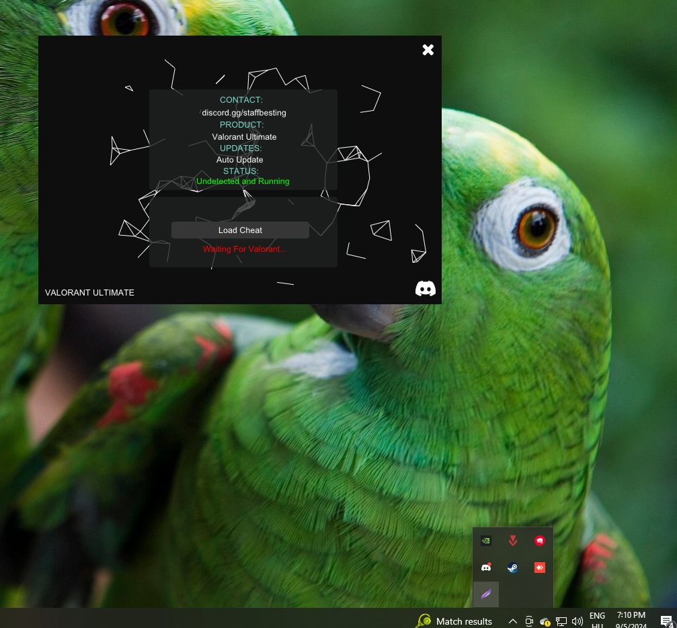The height and width of the screenshot is (628, 677).
Task: Open the ENG HU language switcher
Action: point(597,621)
